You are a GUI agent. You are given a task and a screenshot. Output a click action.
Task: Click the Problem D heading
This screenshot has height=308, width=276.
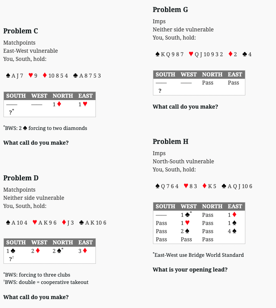(21, 178)
